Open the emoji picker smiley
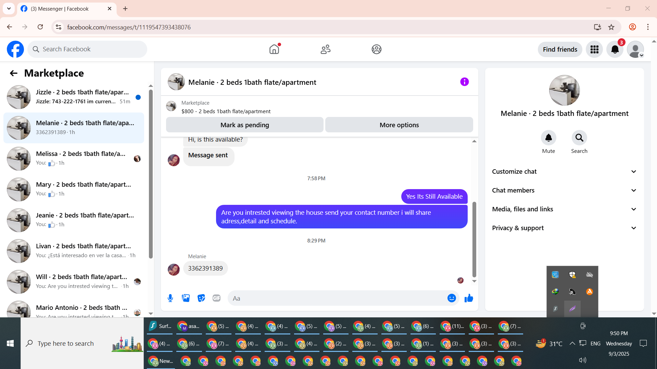This screenshot has height=369, width=657. coord(452,298)
